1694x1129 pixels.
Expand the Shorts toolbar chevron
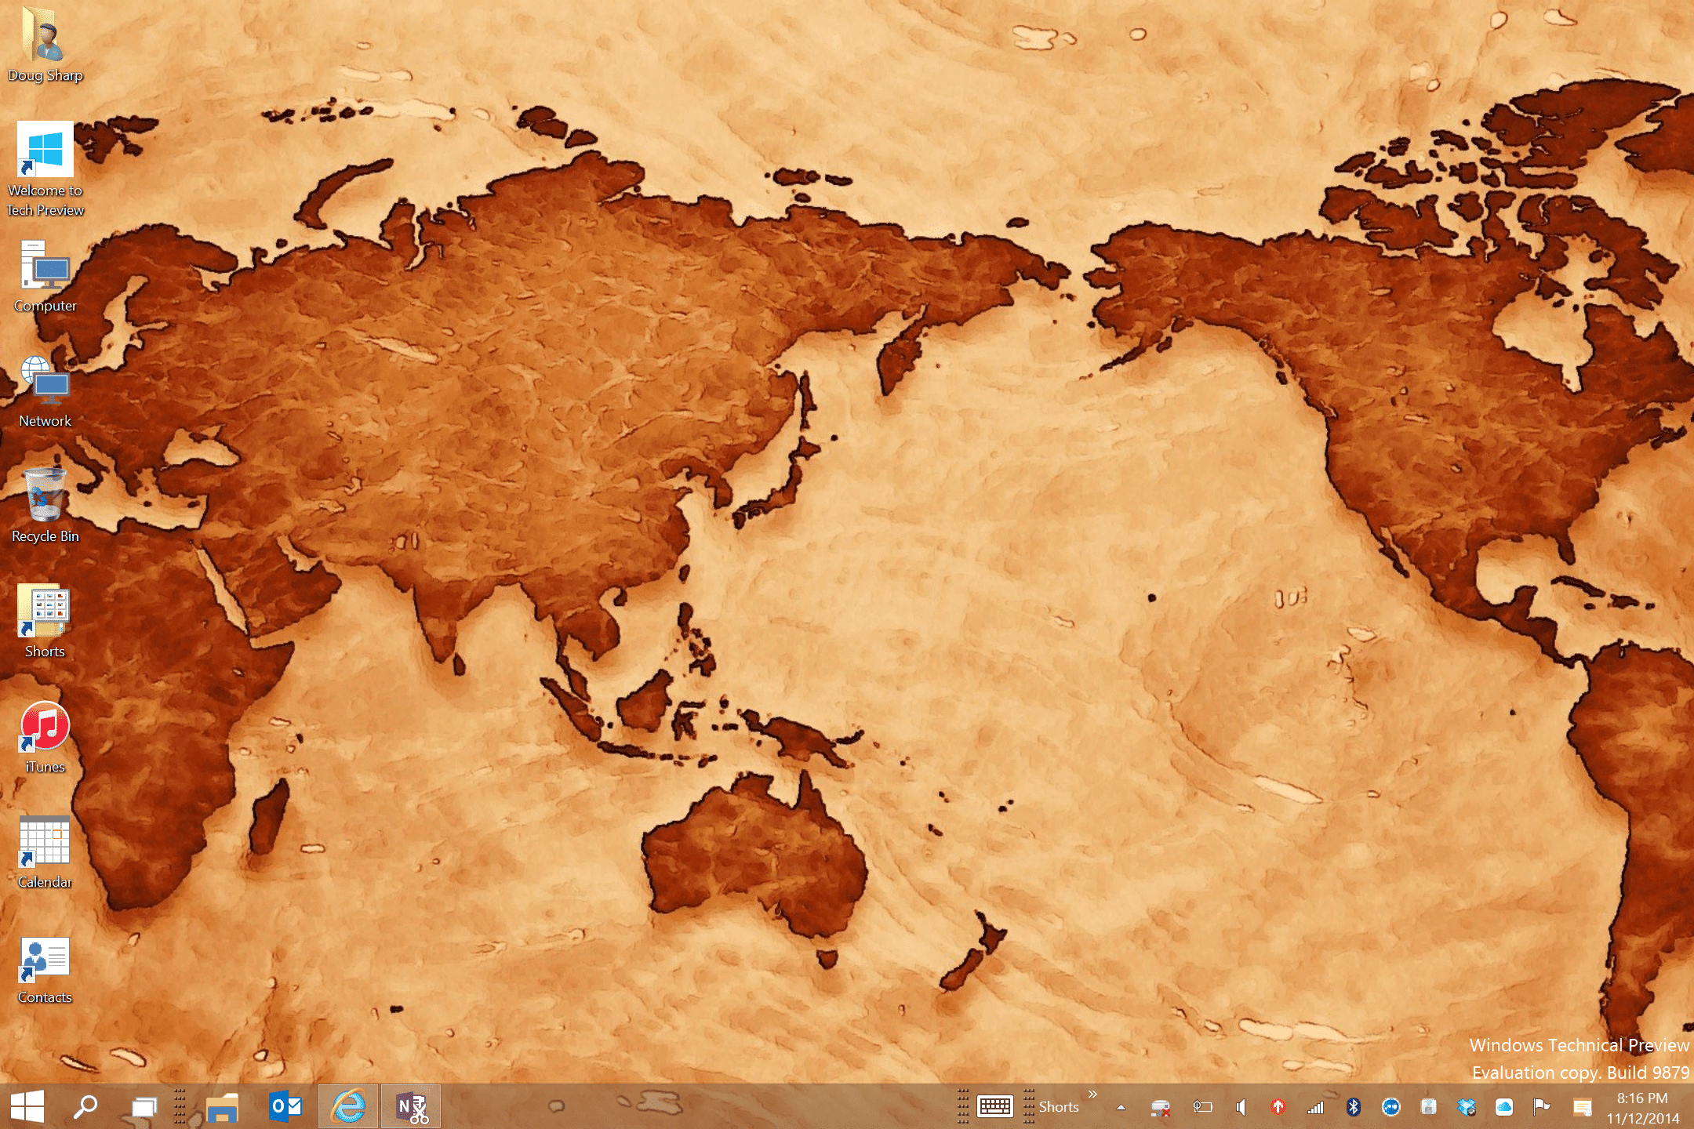(1092, 1094)
